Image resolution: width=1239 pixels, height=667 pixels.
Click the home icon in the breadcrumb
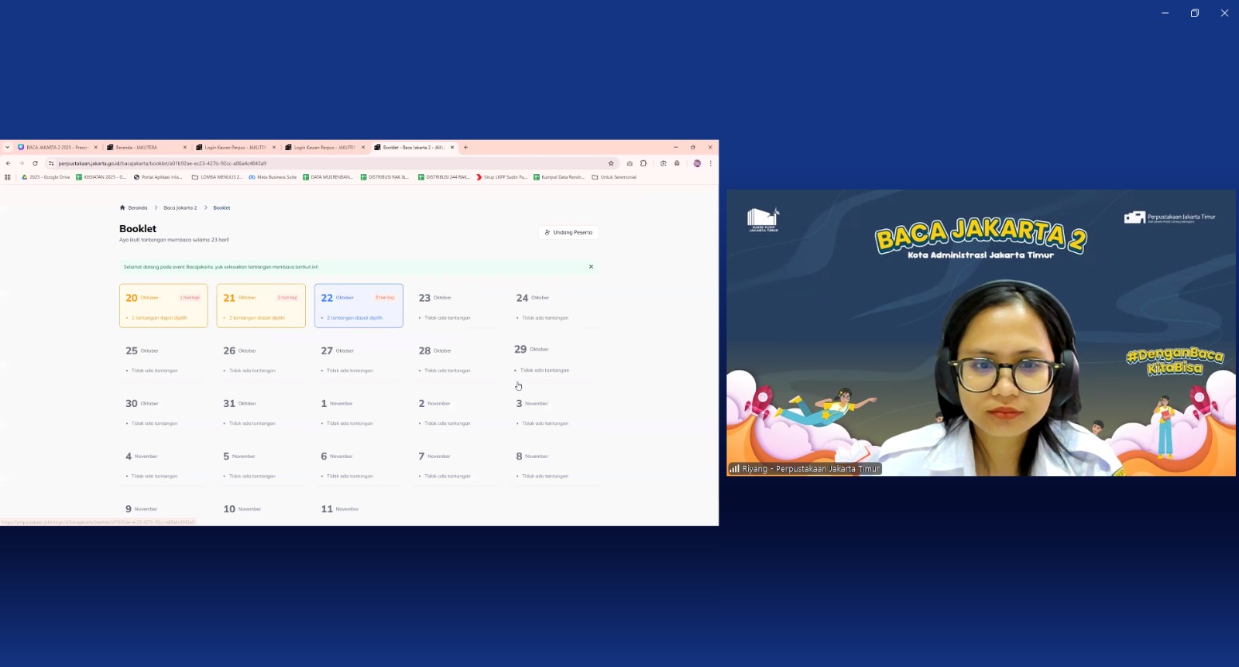122,207
